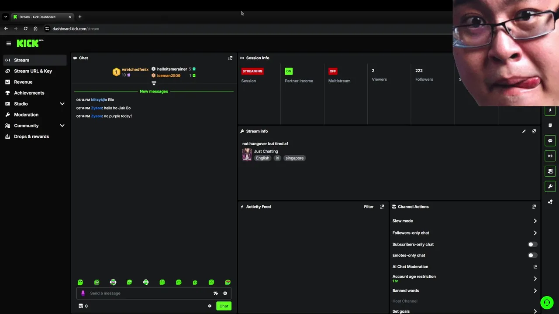The height and width of the screenshot is (314, 559).
Task: Open Followers-only chat options arrow
Action: 535,233
